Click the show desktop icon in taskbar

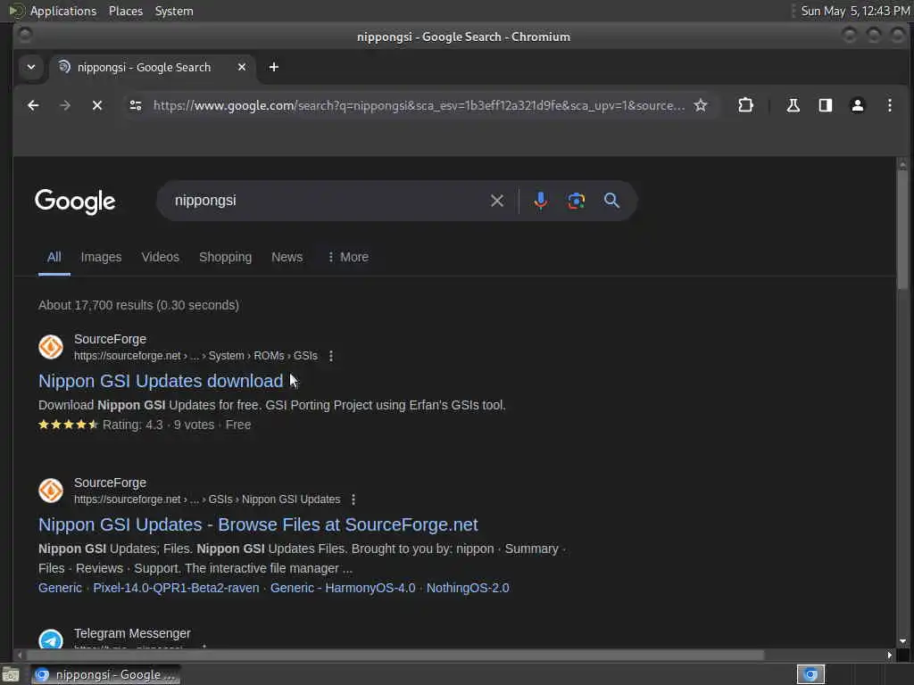coord(11,674)
